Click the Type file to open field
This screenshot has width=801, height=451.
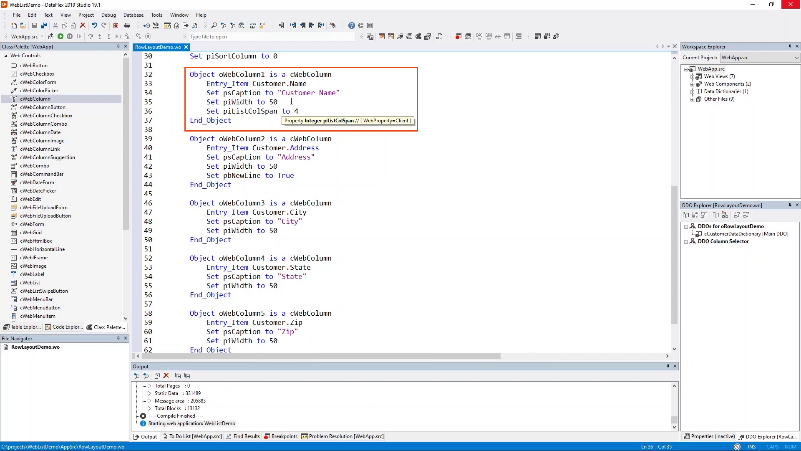(271, 37)
